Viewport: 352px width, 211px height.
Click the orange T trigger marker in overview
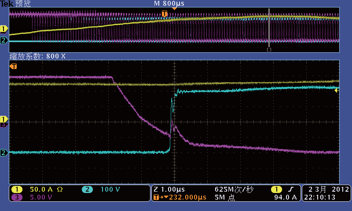164,14
